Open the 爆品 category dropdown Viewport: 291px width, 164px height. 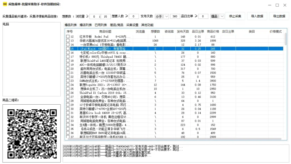click(x=217, y=16)
